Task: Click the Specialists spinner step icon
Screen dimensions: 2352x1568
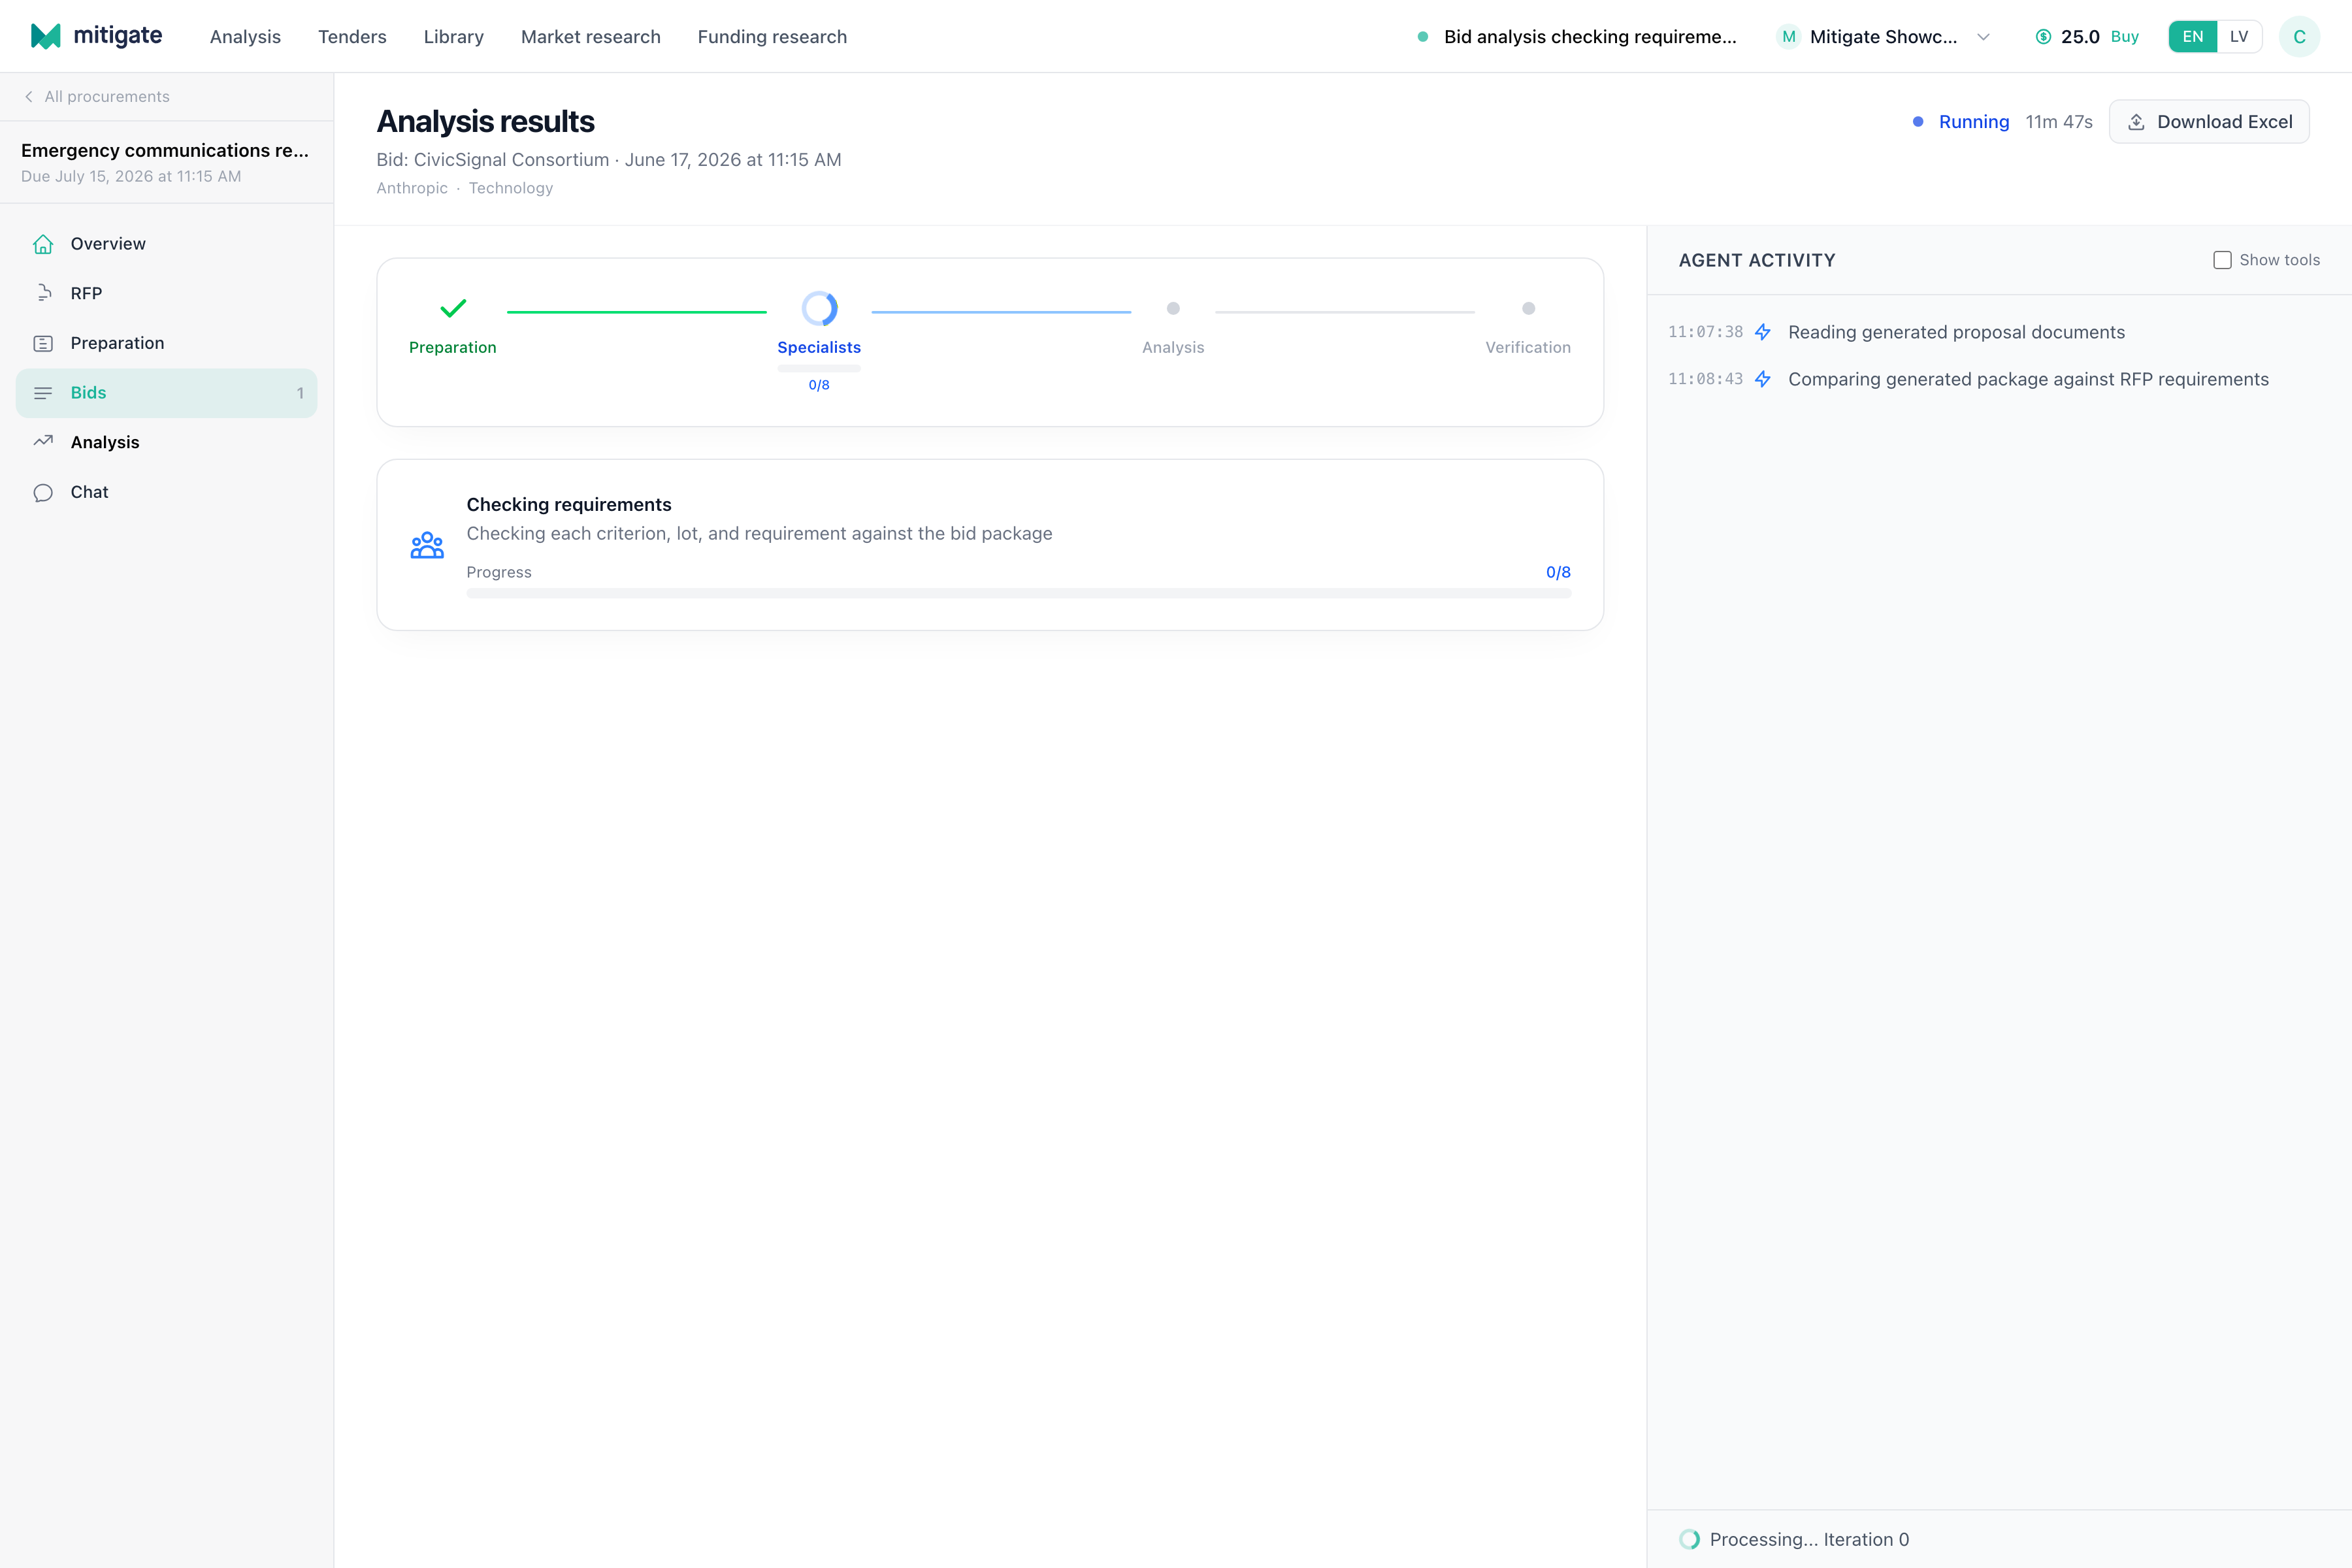Action: pos(819,308)
